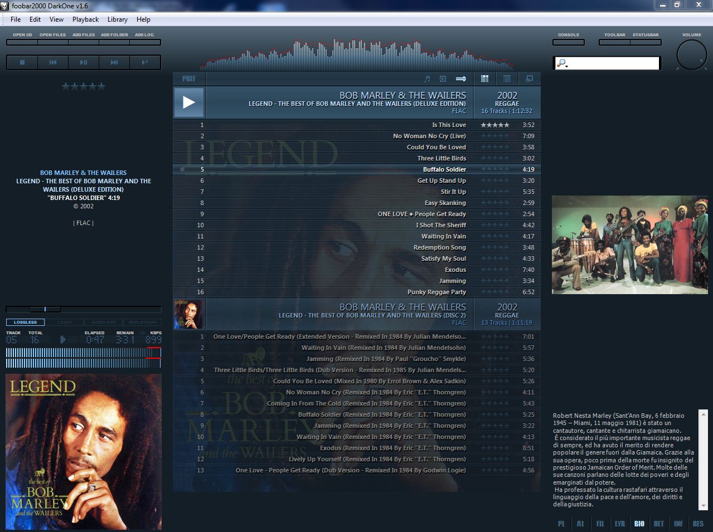Select the BIO biography tab

[x=639, y=524]
